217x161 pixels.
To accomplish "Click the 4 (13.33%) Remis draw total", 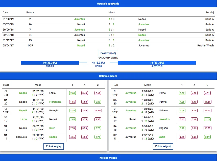I will pyautogui.click(x=98, y=63).
